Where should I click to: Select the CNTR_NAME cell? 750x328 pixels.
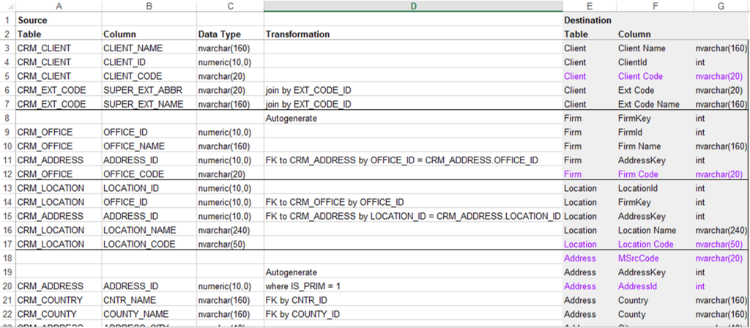(x=149, y=300)
